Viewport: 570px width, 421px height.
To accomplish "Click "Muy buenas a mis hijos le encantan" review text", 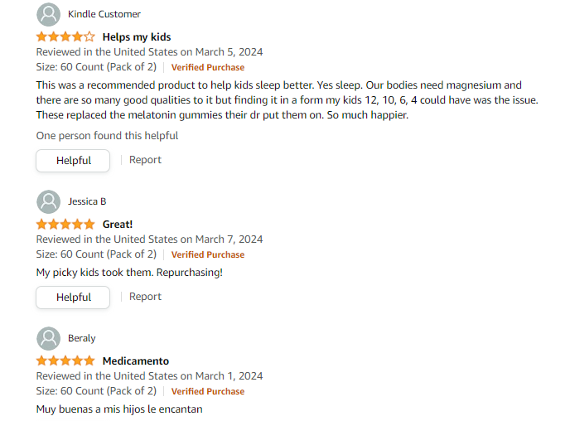I will [119, 409].
